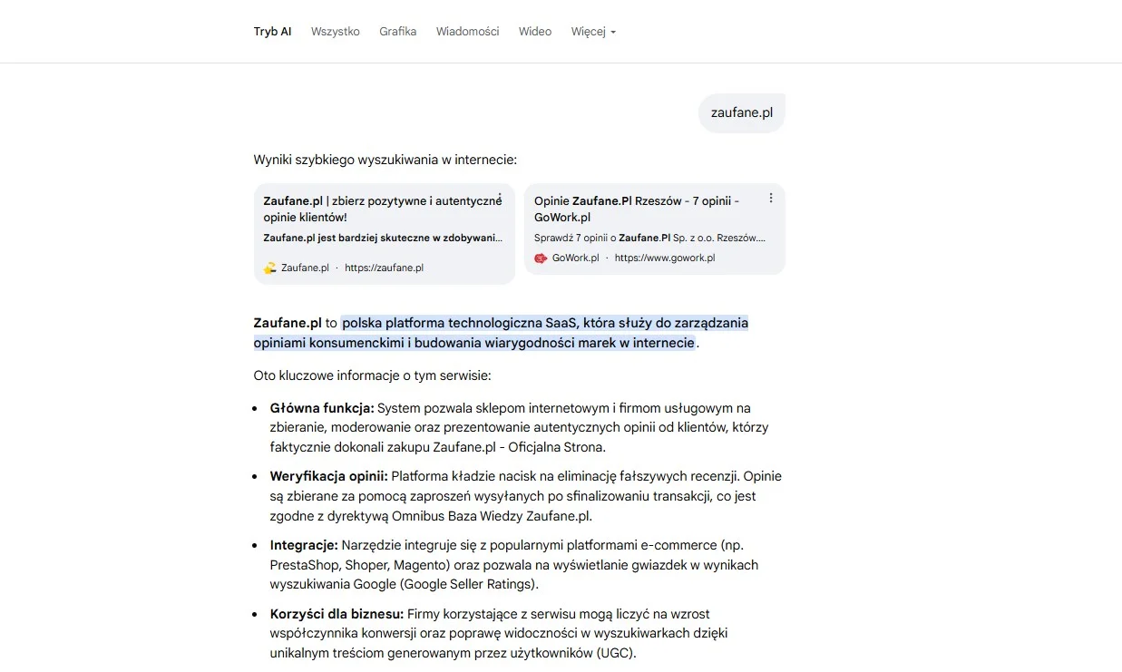Click the Zaufane.pl favicon in first card
This screenshot has height=672, width=1122.
pos(269,268)
